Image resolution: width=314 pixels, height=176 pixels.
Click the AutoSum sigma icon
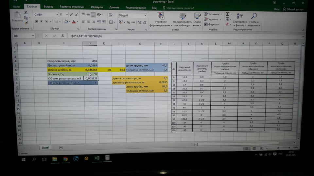tap(228, 14)
